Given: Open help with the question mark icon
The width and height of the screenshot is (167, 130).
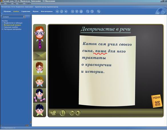Looking at the screenshot, I should 92,11.
